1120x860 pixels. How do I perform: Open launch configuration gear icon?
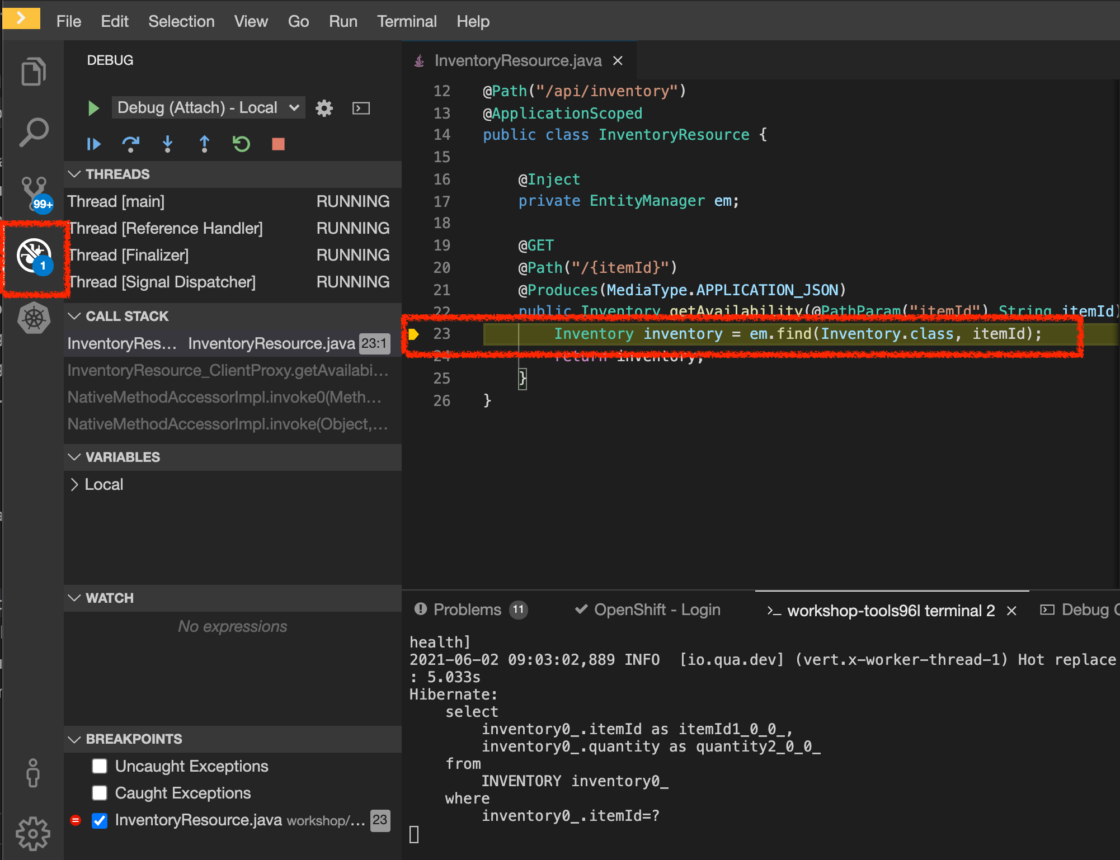point(324,108)
